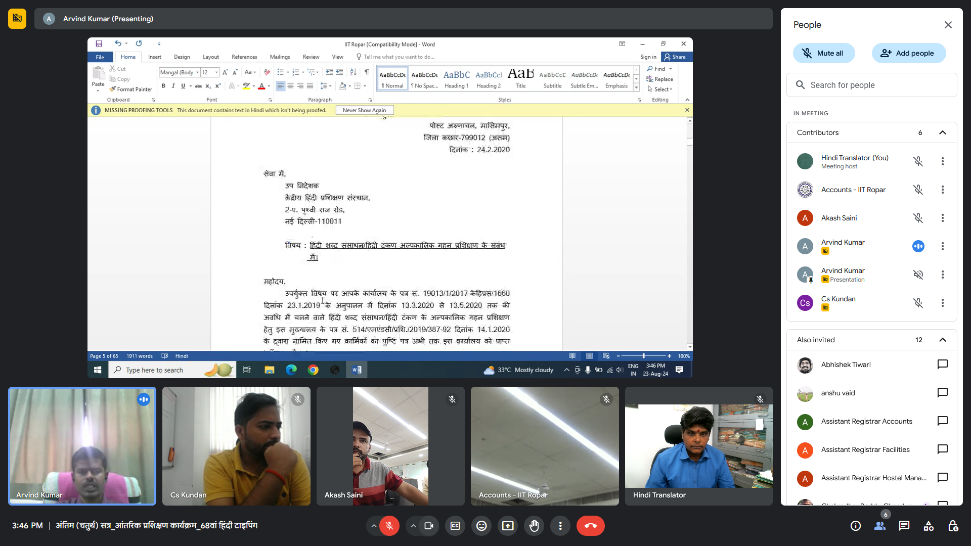Click the font color red A button
Screen dimensions: 971x546
tap(261, 86)
